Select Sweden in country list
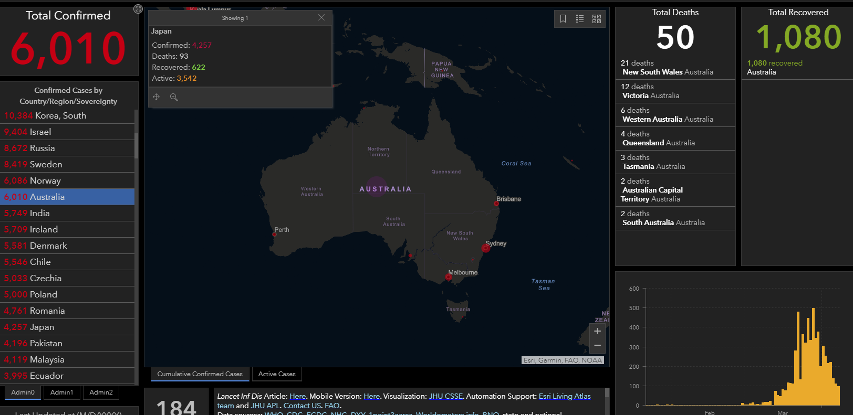The height and width of the screenshot is (415, 853). click(x=67, y=164)
